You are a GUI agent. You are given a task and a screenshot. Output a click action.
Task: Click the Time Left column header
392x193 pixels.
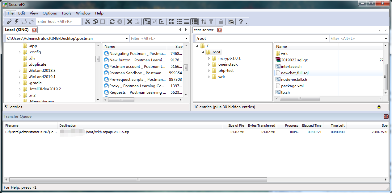(334, 125)
